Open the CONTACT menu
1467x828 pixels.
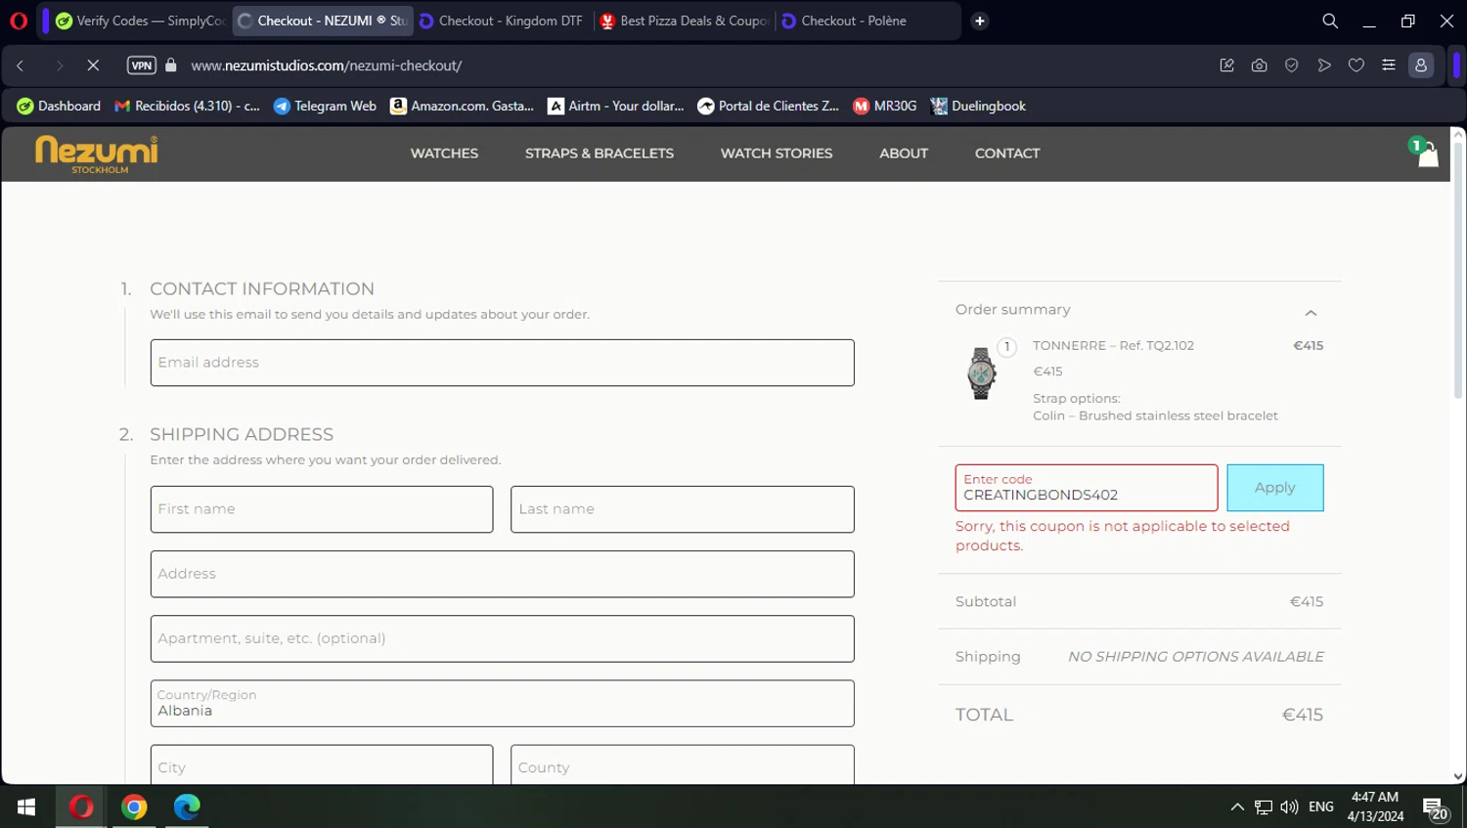click(1007, 153)
